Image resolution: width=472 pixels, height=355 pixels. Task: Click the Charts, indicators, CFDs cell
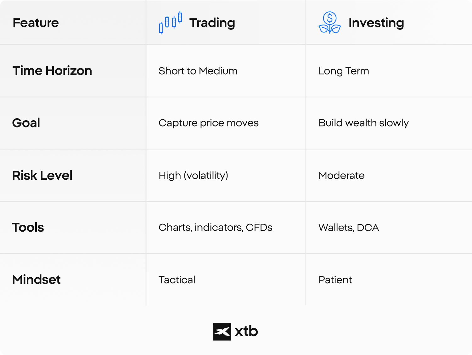[215, 227]
